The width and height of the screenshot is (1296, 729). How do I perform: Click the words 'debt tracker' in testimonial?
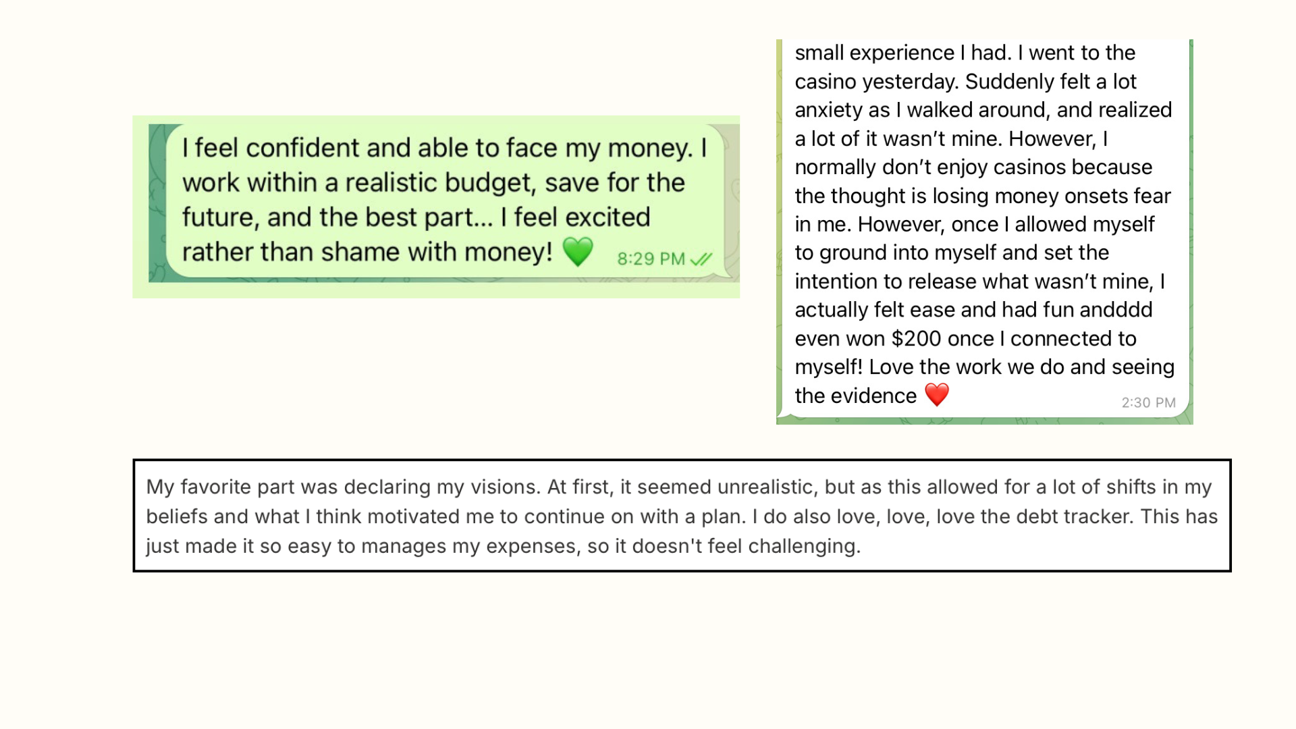coord(1073,516)
